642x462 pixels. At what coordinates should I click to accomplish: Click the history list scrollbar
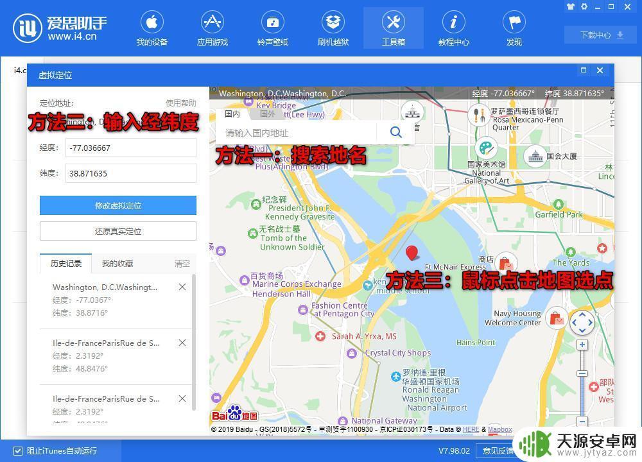[x=194, y=342]
